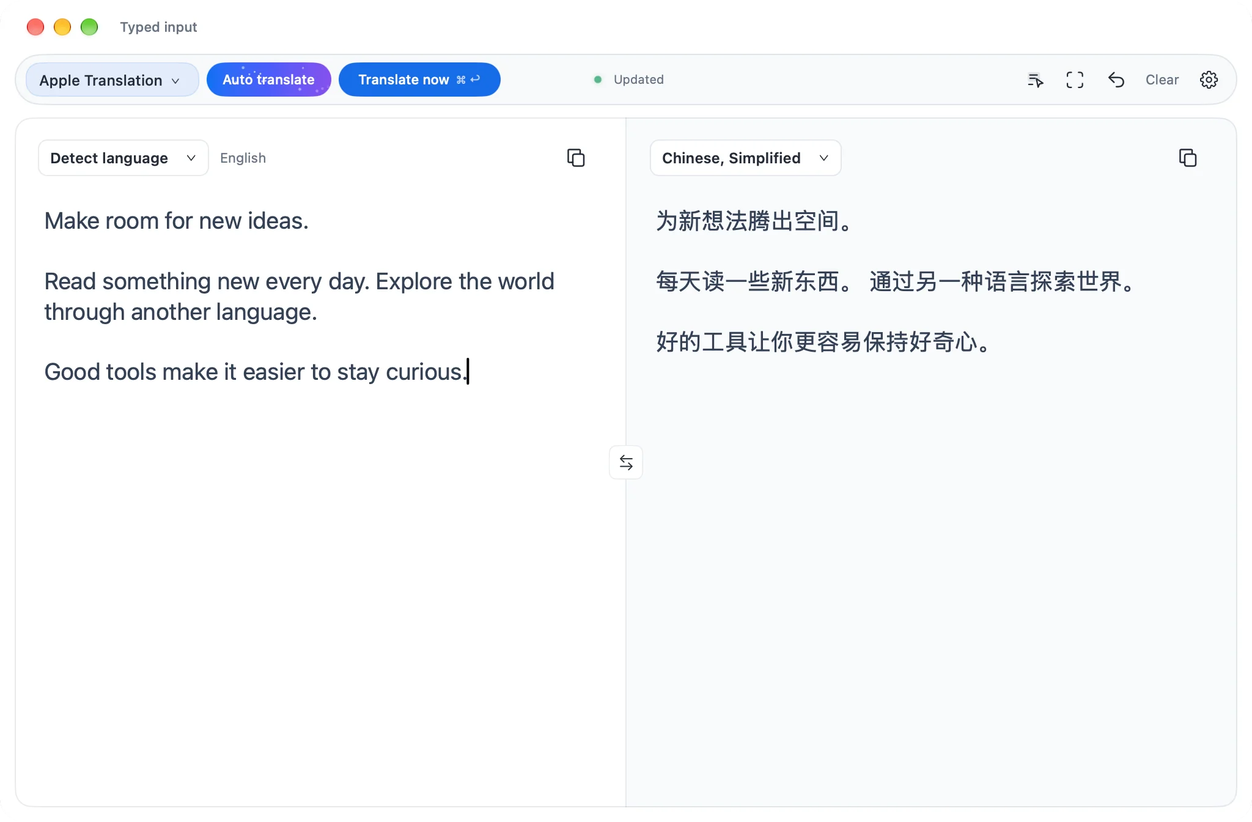
Task: Copy the Chinese translation output
Action: 1187,158
